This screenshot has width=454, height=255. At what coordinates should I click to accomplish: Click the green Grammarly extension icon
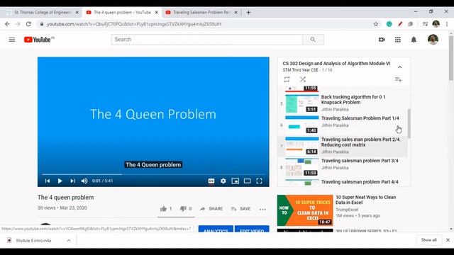coord(389,24)
